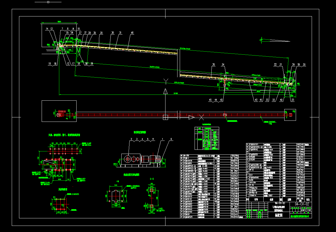The image size is (336, 232).
Task: Click callout balloon 45 below lower conveyor
Action: [x=210, y=100]
